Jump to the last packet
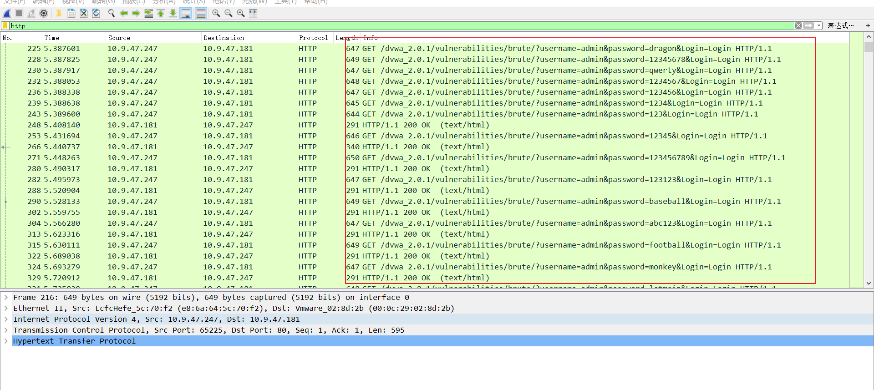Viewport: 874px width, 390px height. click(173, 13)
